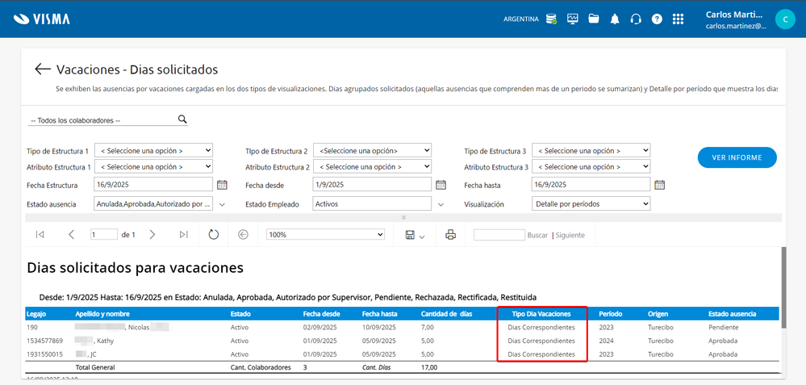
Task: Click the Fecha desde date field
Action: coord(372,184)
